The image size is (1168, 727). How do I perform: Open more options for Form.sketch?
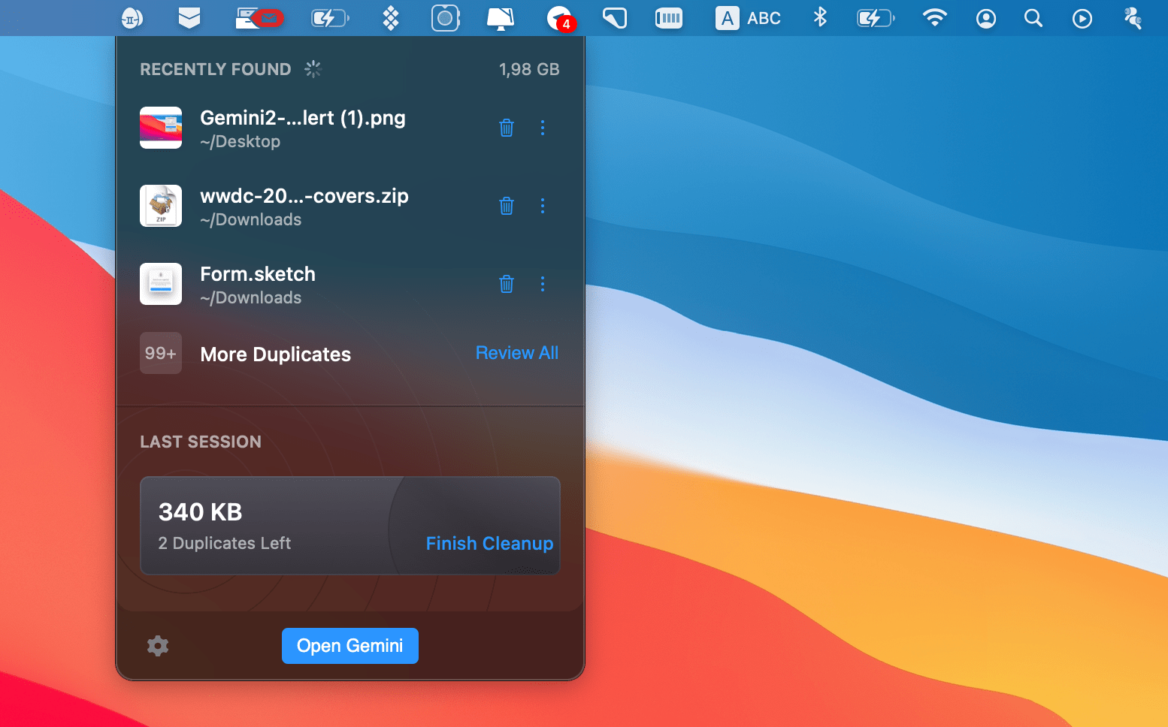pyautogui.click(x=543, y=284)
